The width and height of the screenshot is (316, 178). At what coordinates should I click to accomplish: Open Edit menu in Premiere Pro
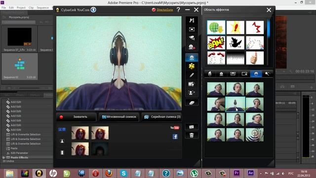11,8
